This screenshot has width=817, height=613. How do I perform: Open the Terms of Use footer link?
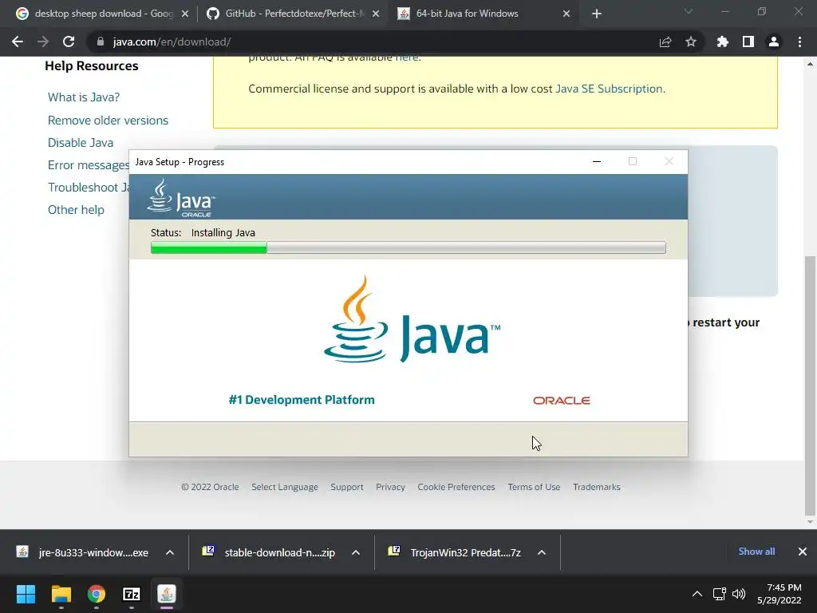(534, 487)
